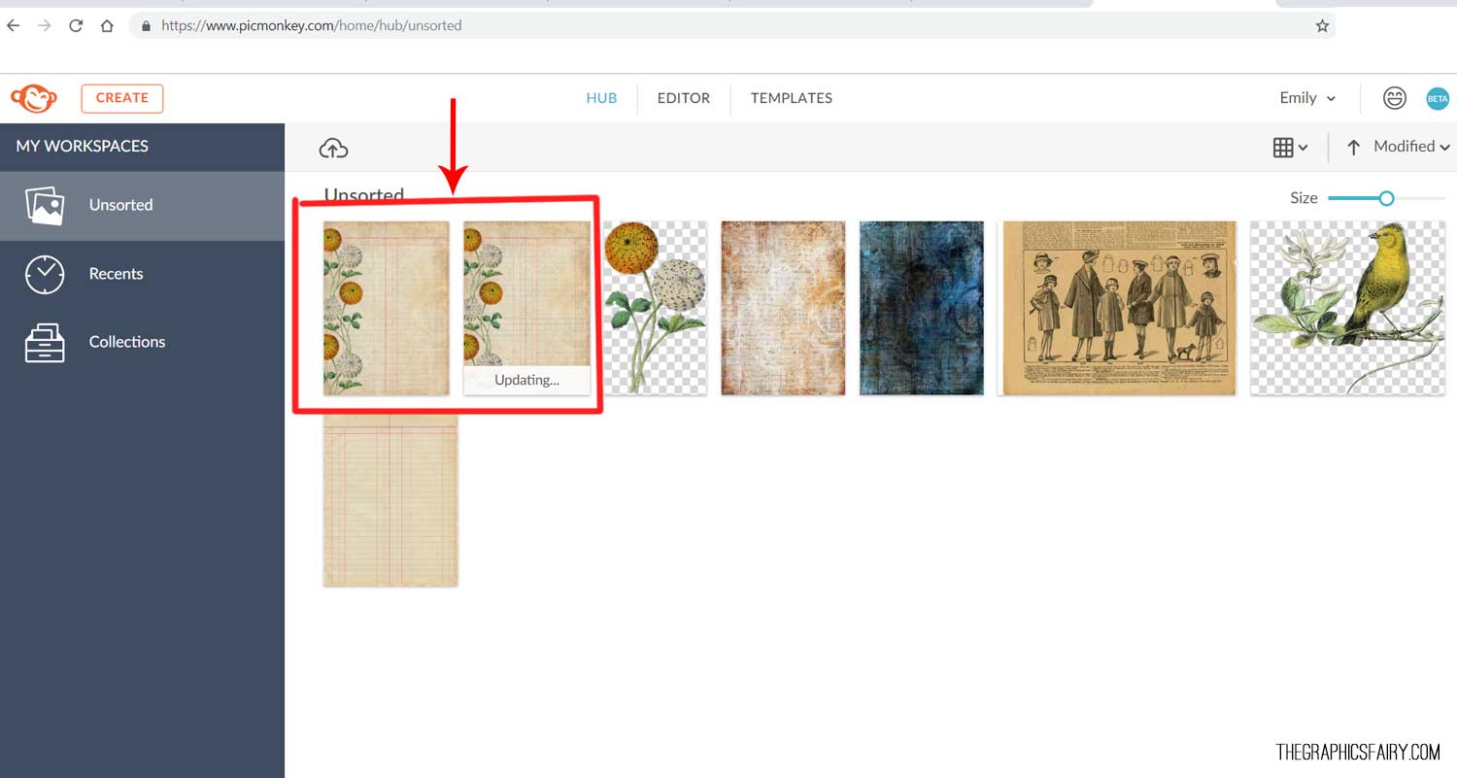Open the smiley face feedback icon

coord(1395,98)
